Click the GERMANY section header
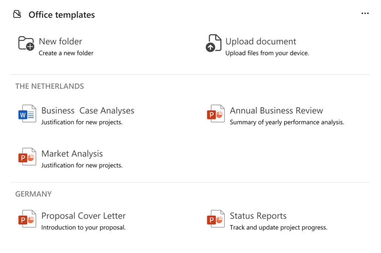Screen dimensions: 381x253 tap(33, 194)
